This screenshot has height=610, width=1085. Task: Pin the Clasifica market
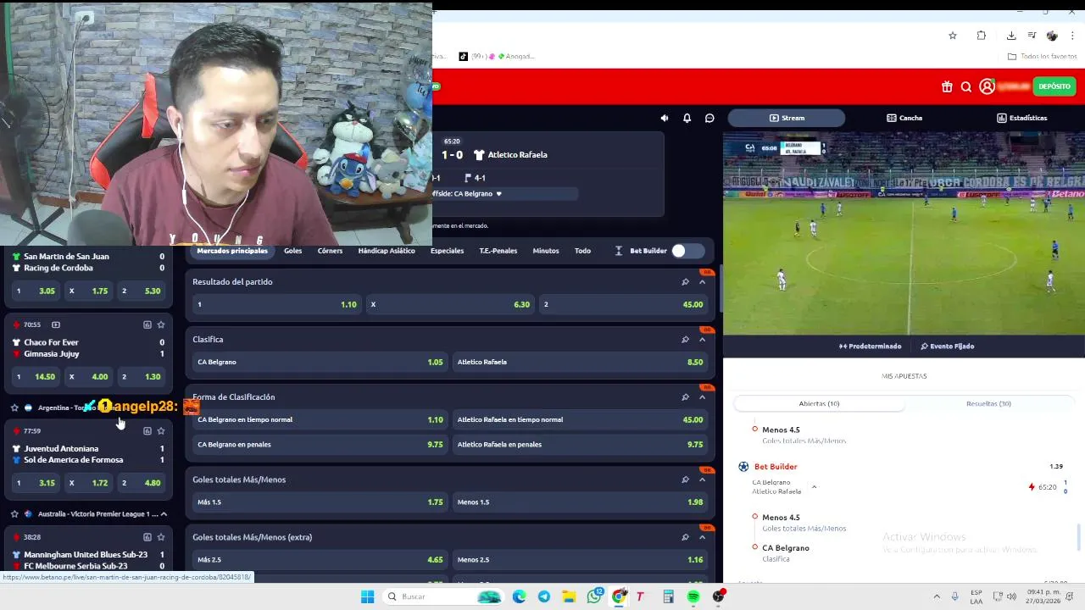click(x=685, y=340)
